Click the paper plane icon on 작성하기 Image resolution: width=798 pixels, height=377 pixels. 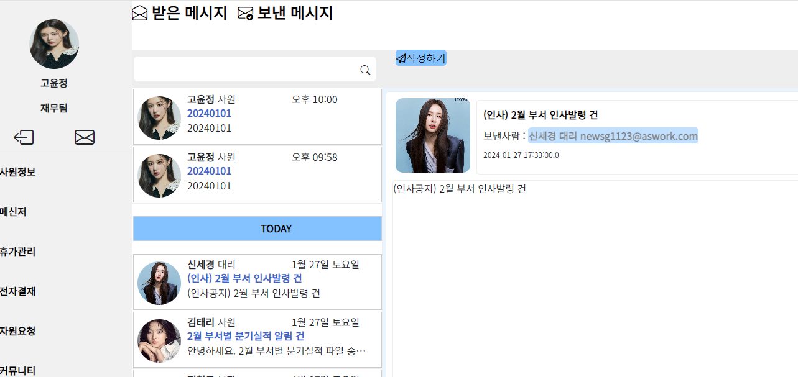coord(401,58)
